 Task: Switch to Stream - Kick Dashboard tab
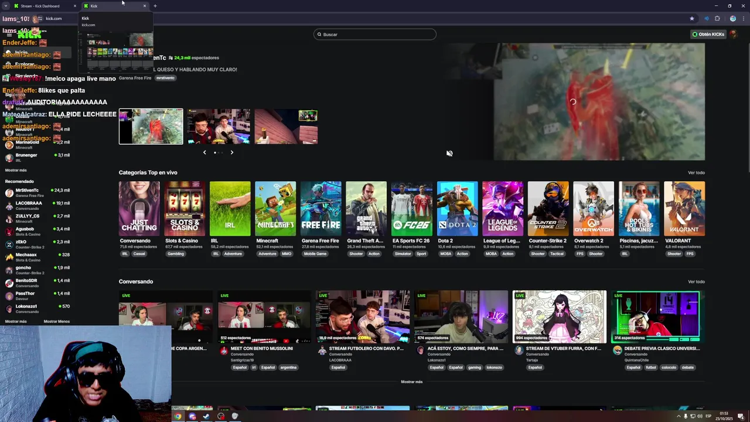pos(45,6)
